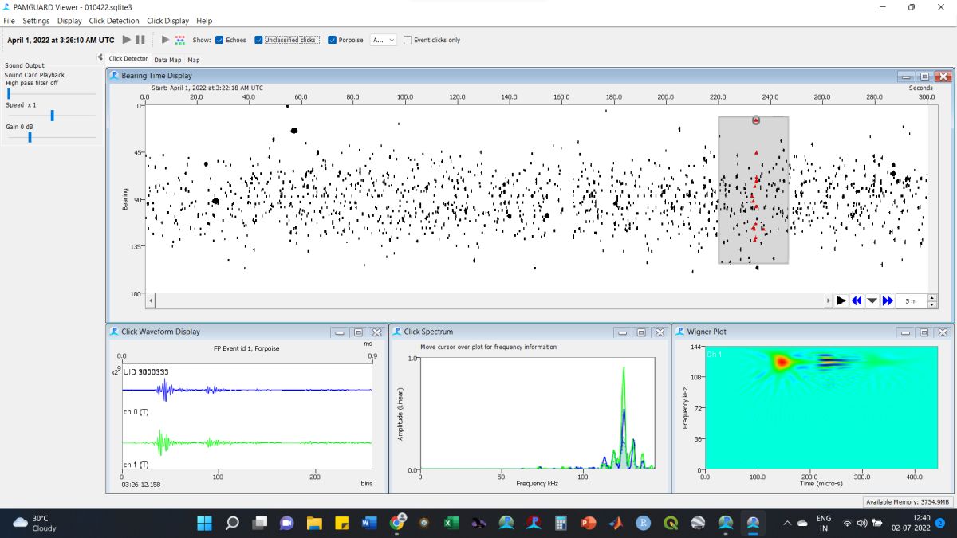Image resolution: width=957 pixels, height=538 pixels.
Task: Show hidden system tray icons chevron
Action: [x=788, y=523]
